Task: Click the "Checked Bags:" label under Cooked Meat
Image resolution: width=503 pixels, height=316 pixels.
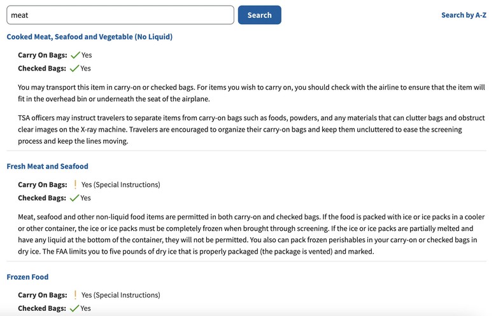Action: pos(42,68)
